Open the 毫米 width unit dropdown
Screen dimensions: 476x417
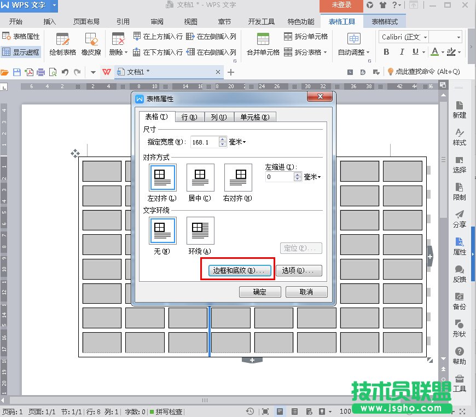237,142
